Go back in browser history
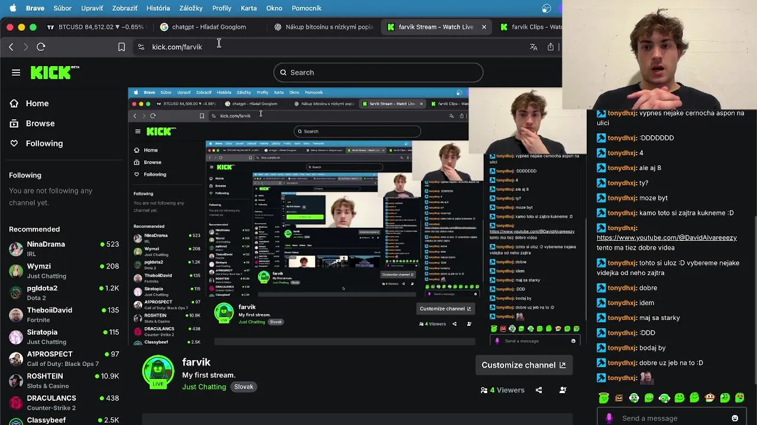 pyautogui.click(x=11, y=47)
